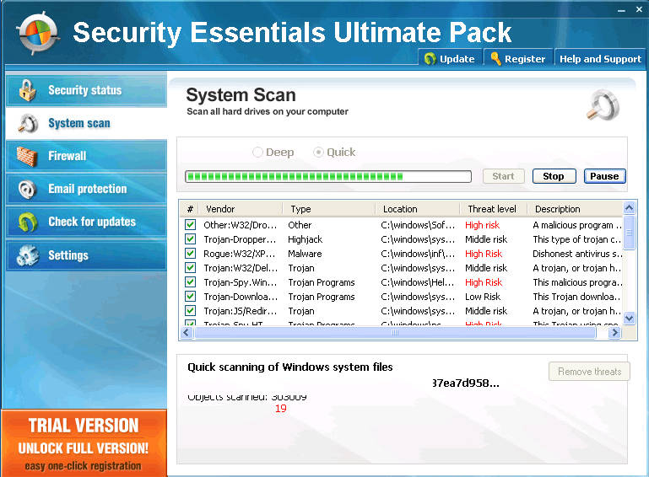Open the Help and Support tab
The image size is (649, 477).
point(600,59)
